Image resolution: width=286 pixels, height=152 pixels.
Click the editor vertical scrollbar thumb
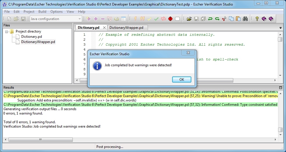[x=280, y=39]
